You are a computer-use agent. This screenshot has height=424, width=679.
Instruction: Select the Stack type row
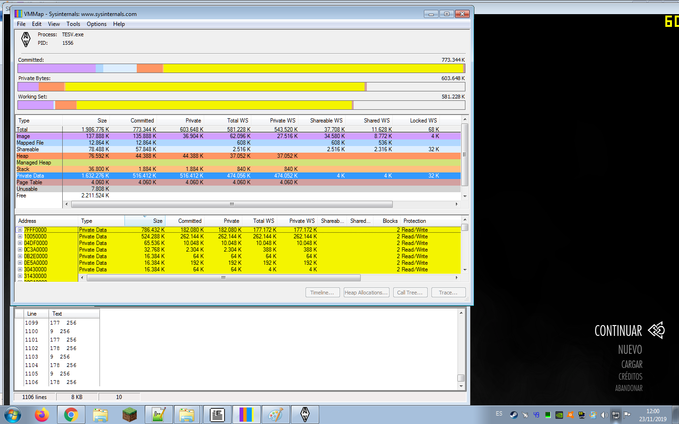[x=238, y=169]
